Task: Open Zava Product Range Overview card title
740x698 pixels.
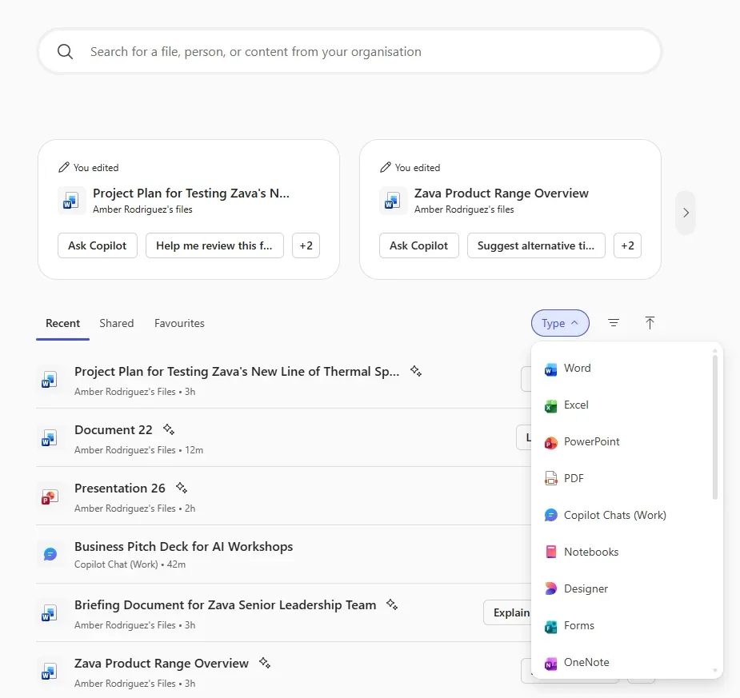Action: [x=502, y=193]
